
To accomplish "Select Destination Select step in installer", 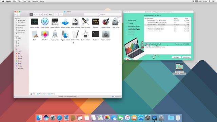I will [134, 26].
